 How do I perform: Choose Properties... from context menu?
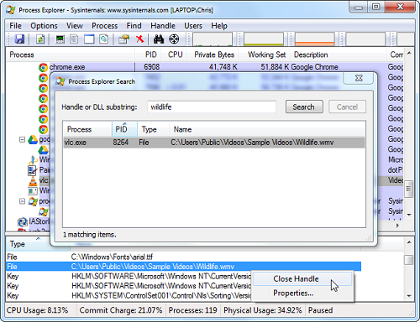(302, 293)
